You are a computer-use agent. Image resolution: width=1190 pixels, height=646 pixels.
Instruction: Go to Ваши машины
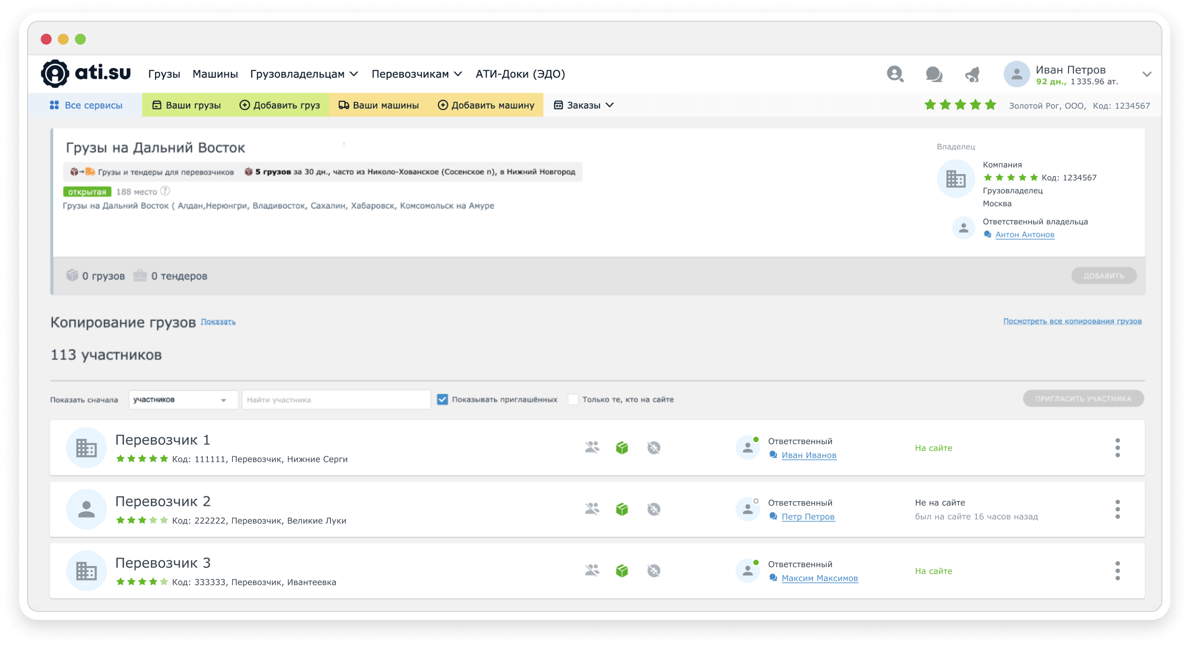click(378, 105)
